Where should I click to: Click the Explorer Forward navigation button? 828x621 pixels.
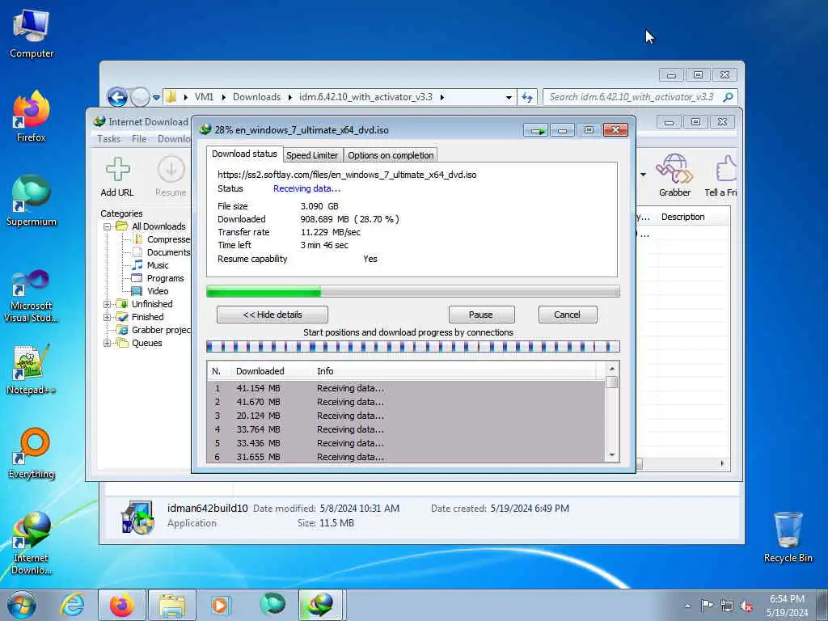coord(140,97)
